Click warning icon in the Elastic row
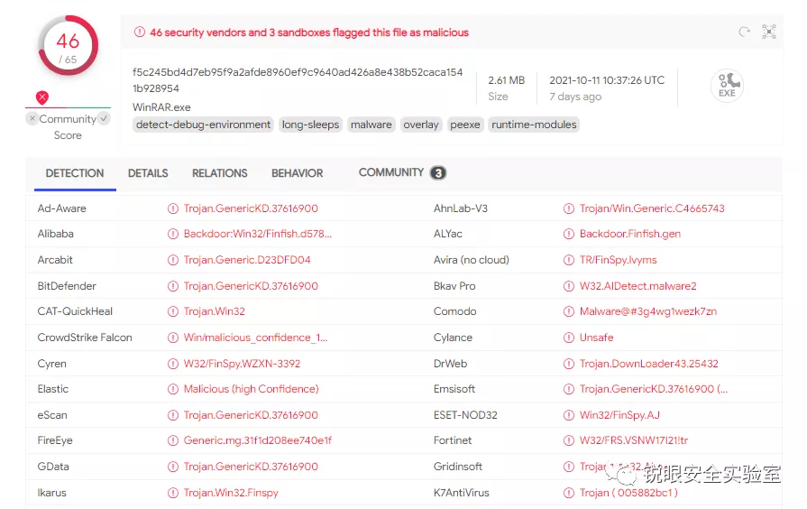The image size is (807, 509). coord(173,389)
